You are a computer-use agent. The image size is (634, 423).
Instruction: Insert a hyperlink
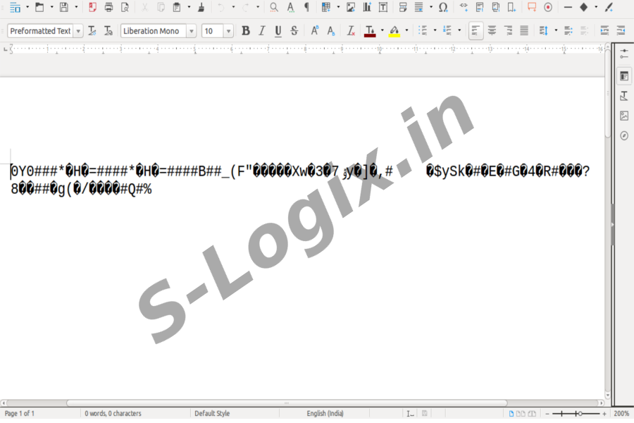tap(464, 7)
